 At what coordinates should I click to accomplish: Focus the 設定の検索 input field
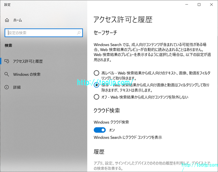(44, 33)
